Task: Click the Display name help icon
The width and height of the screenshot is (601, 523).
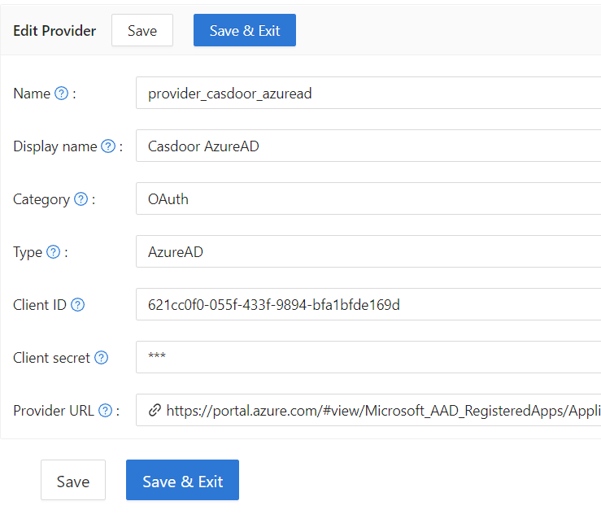Action: click(x=108, y=146)
